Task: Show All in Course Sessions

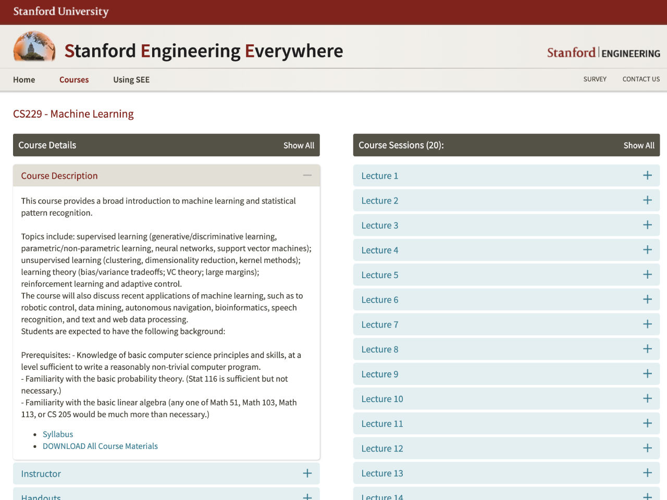Action: (x=639, y=145)
